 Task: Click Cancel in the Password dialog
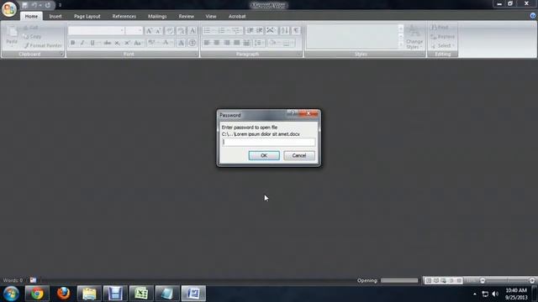pyautogui.click(x=299, y=155)
